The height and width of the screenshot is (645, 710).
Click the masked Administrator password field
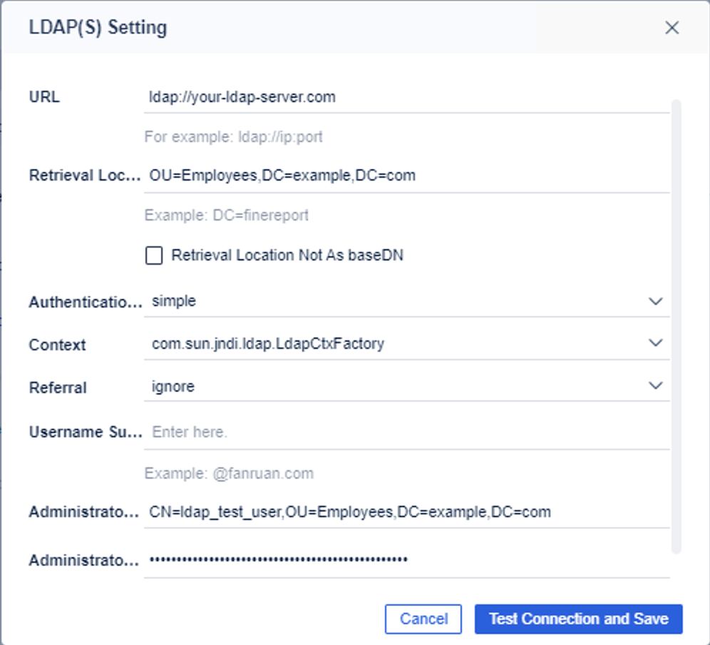406,560
